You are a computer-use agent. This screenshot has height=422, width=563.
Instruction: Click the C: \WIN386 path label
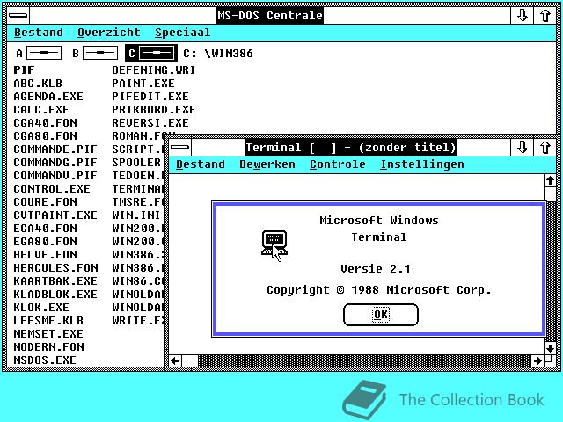tap(217, 53)
